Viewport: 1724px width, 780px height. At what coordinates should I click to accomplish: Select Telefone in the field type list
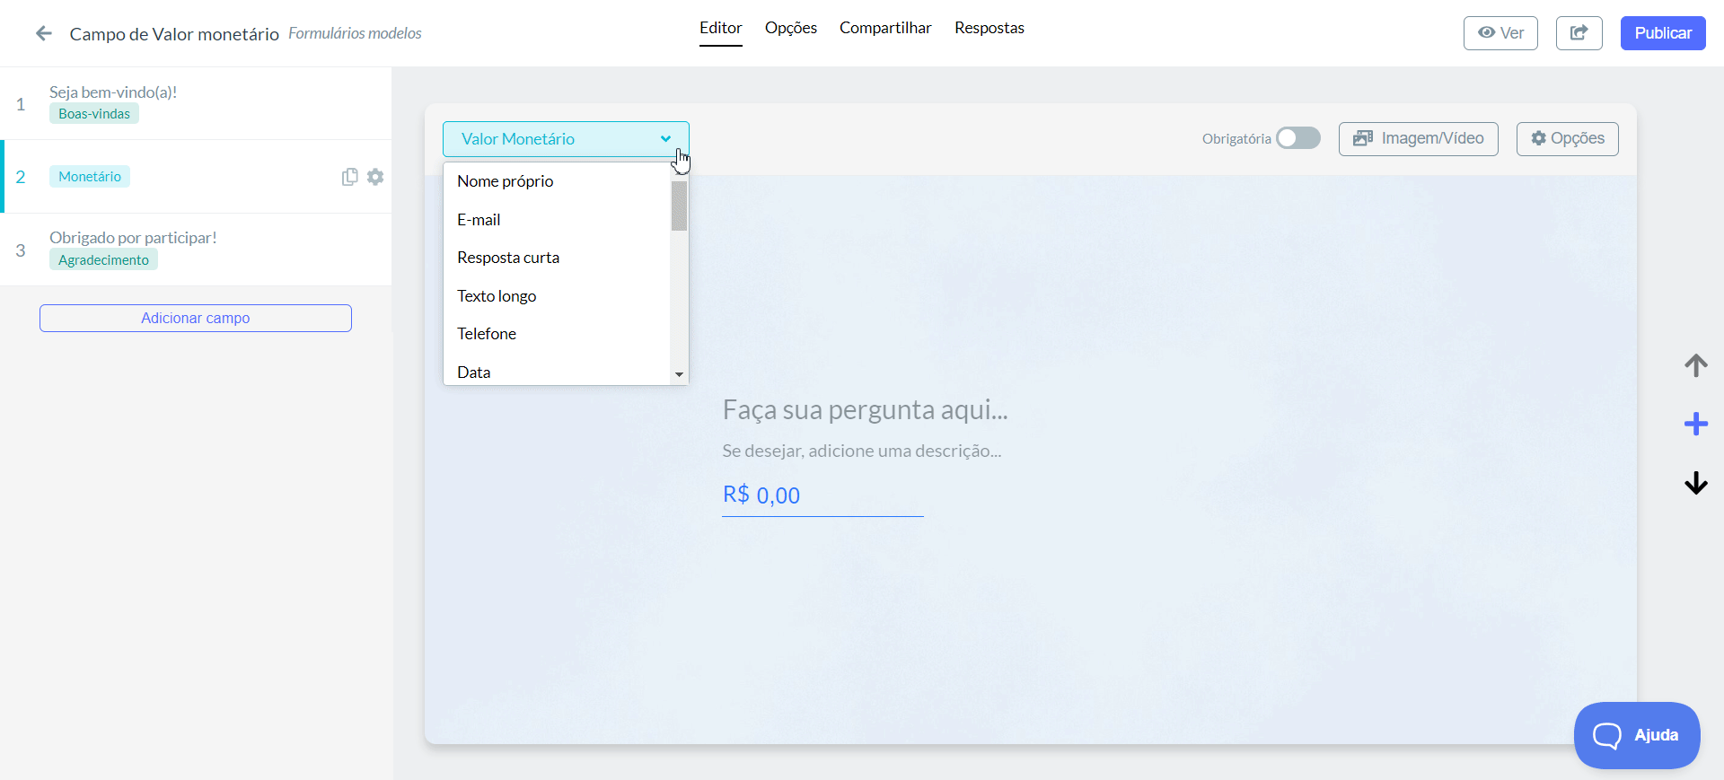(557, 334)
